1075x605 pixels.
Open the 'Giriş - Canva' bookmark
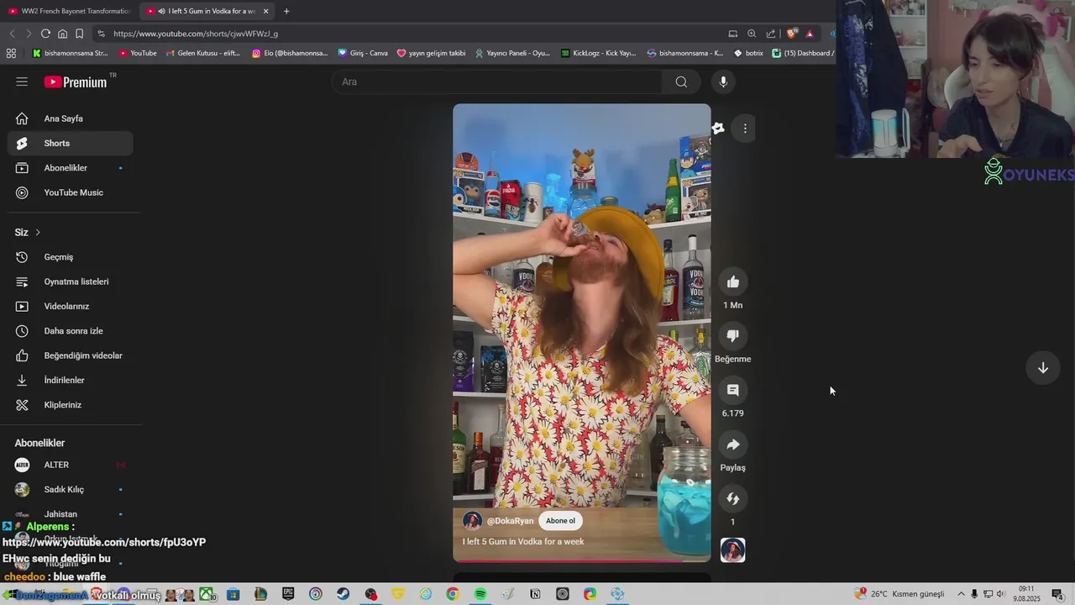(363, 53)
